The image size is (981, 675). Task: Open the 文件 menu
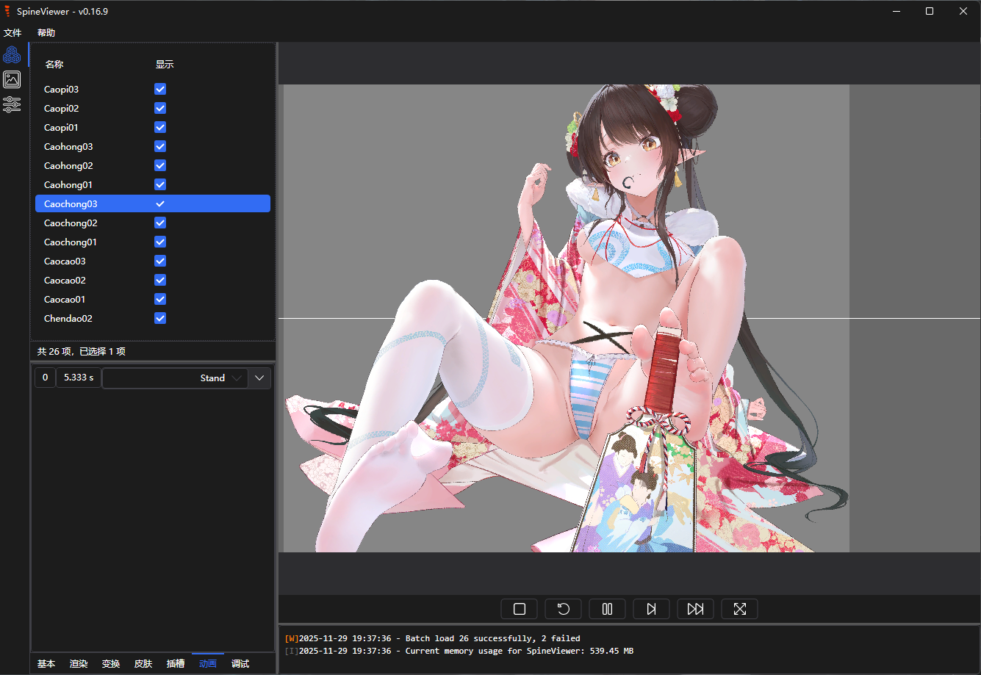[x=12, y=33]
